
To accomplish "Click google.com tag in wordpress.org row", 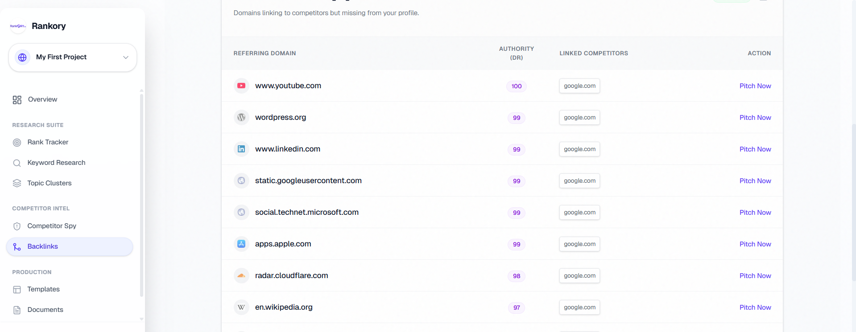I will pos(579,118).
